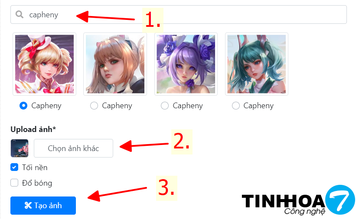Enable the Đổ bóng checkbox

tap(14, 183)
